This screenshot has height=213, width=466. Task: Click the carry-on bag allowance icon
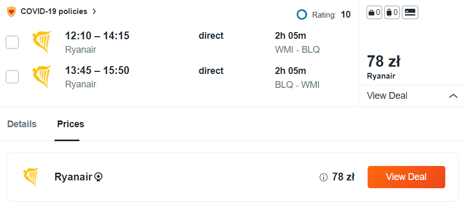coord(374,13)
